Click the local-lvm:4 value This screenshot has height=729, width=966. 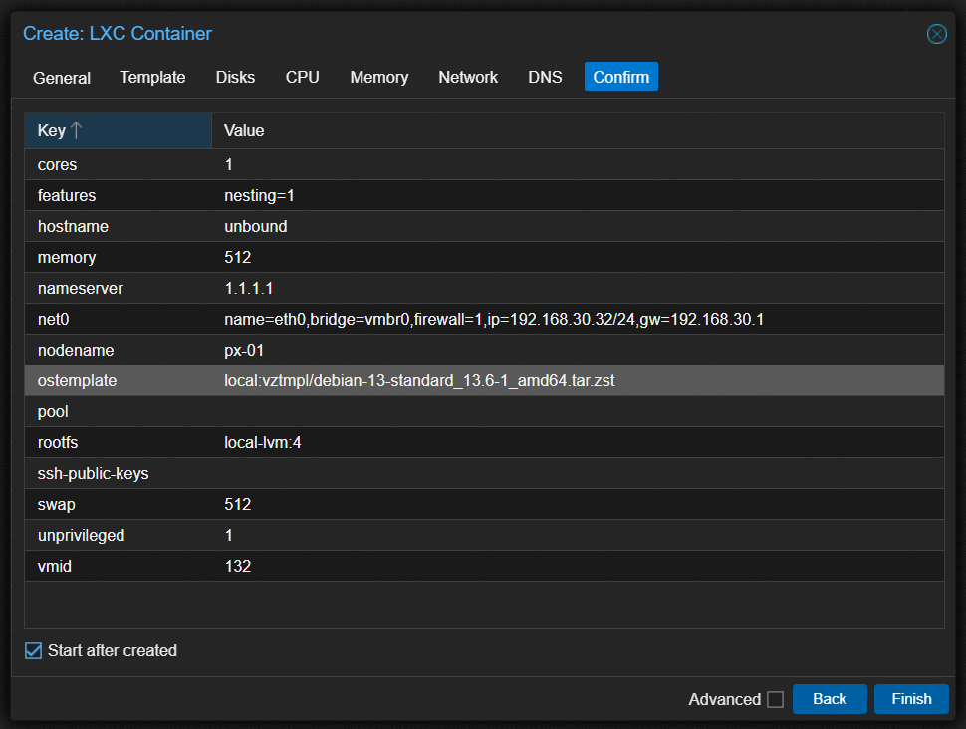point(263,442)
